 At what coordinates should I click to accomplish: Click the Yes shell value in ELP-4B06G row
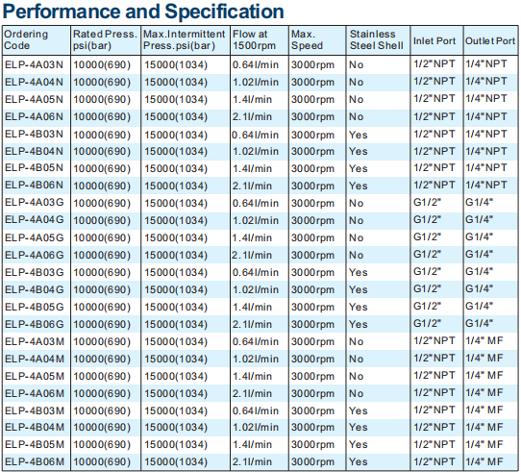click(359, 324)
